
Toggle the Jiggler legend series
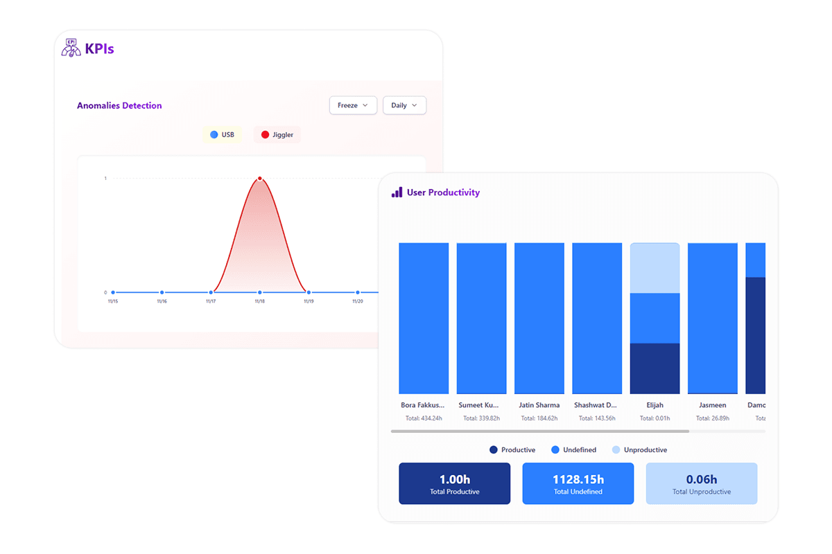coord(277,134)
